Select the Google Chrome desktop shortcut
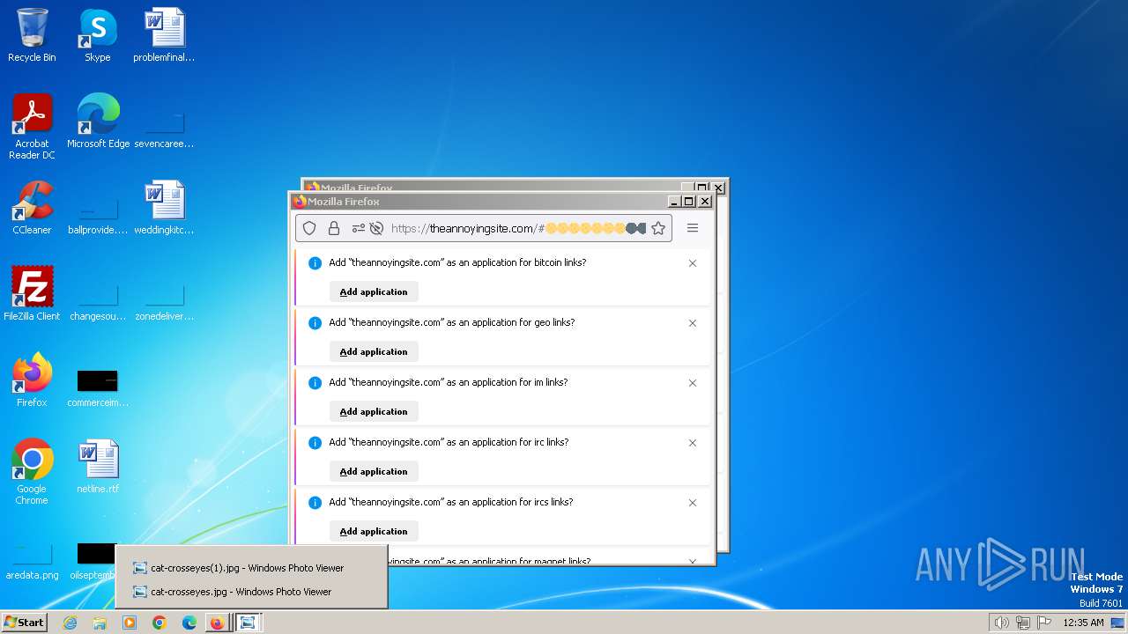 (x=32, y=472)
